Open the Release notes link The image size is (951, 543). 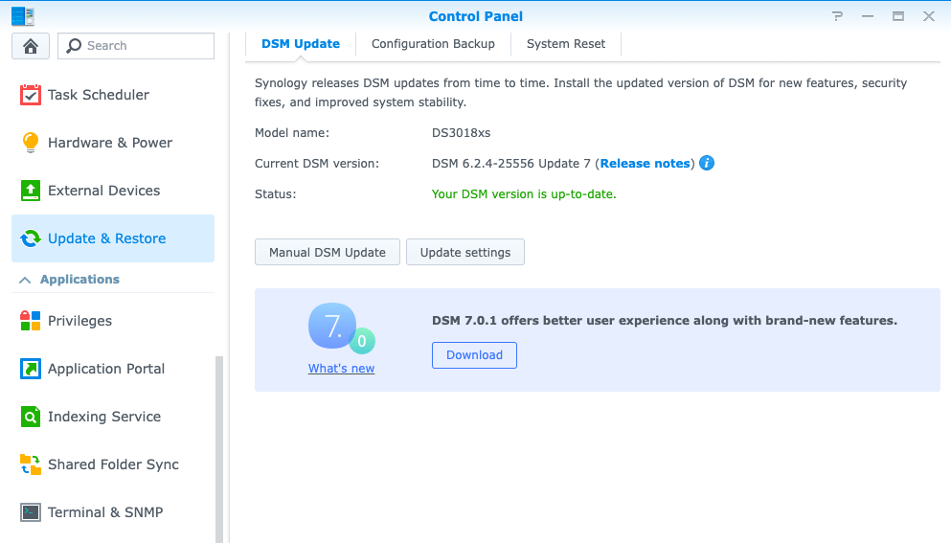645,163
